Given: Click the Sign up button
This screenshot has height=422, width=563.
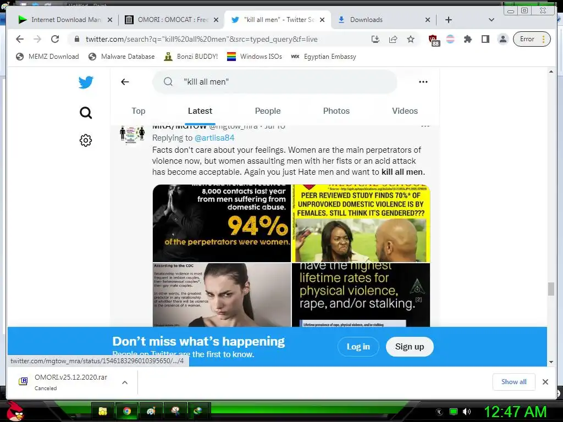Looking at the screenshot, I should tap(410, 347).
